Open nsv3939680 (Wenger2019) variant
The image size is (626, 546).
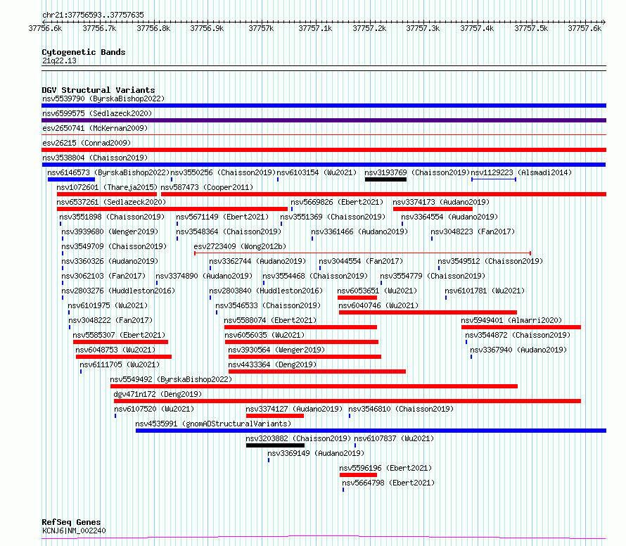tap(110, 231)
